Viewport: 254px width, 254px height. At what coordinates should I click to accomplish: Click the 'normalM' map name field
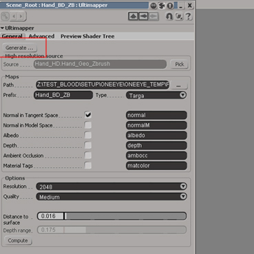click(x=156, y=125)
